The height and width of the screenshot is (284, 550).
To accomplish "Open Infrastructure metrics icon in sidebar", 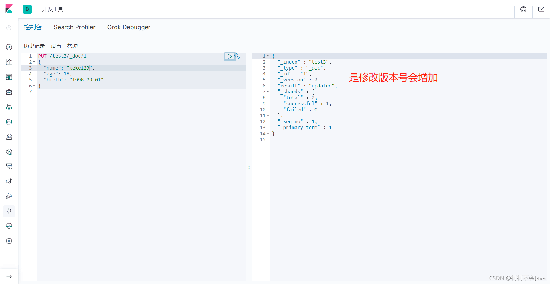I will coord(9,137).
